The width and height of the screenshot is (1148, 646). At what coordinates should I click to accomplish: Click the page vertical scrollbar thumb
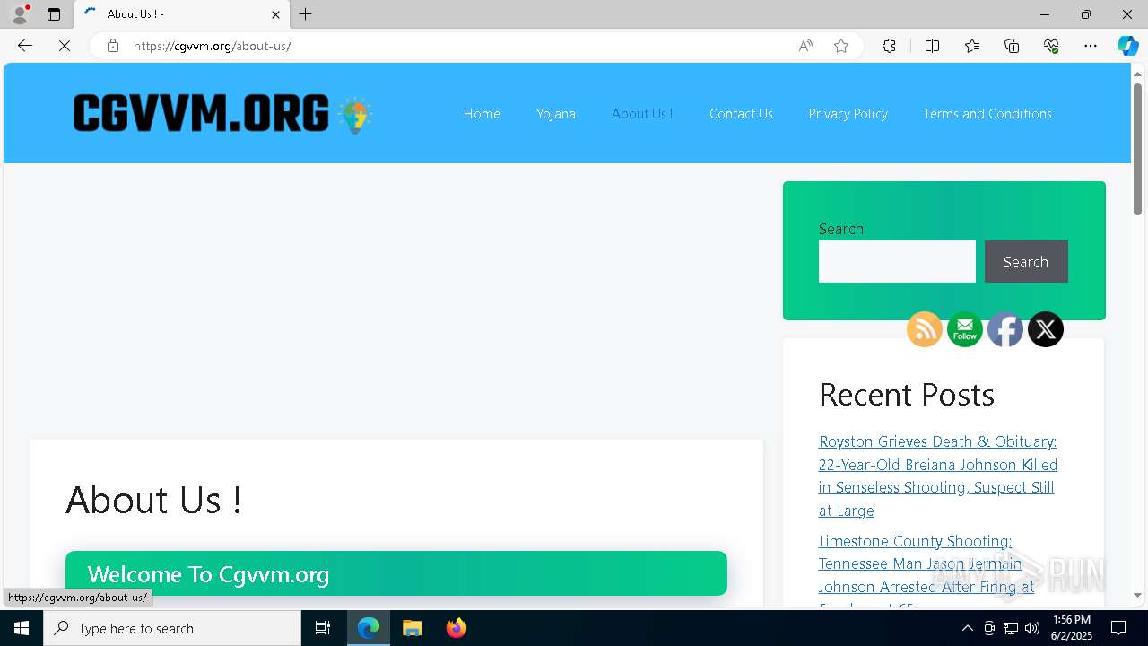click(1138, 149)
